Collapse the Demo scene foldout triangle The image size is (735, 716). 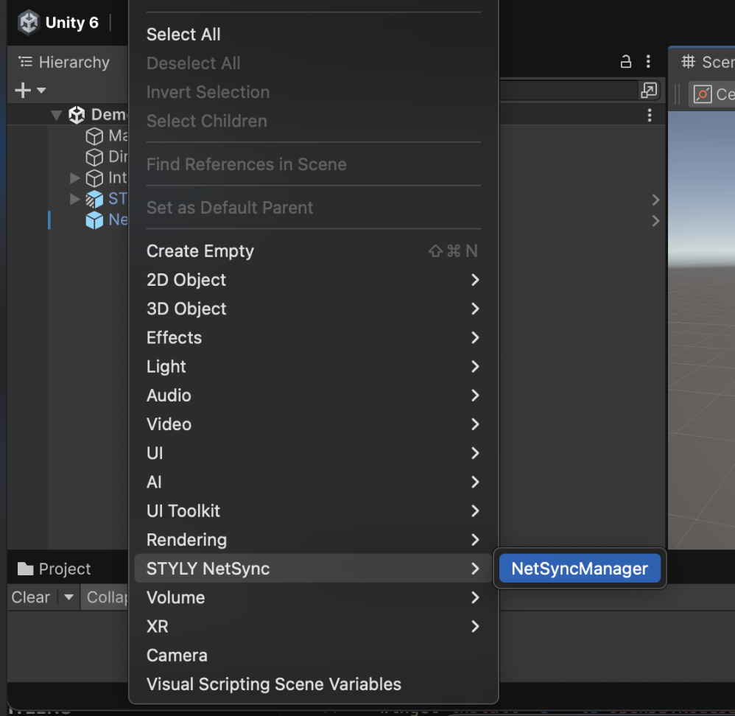coord(56,115)
